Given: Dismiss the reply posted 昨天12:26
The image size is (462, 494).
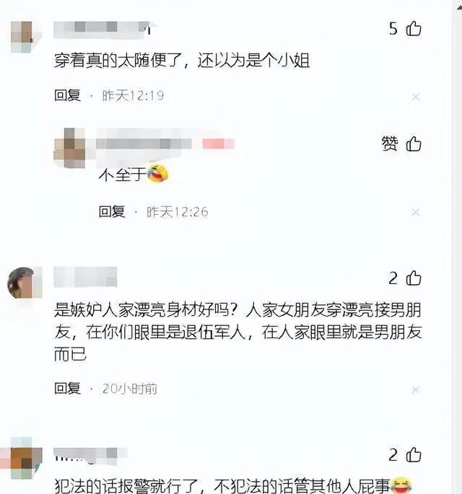Looking at the screenshot, I should (416, 212).
